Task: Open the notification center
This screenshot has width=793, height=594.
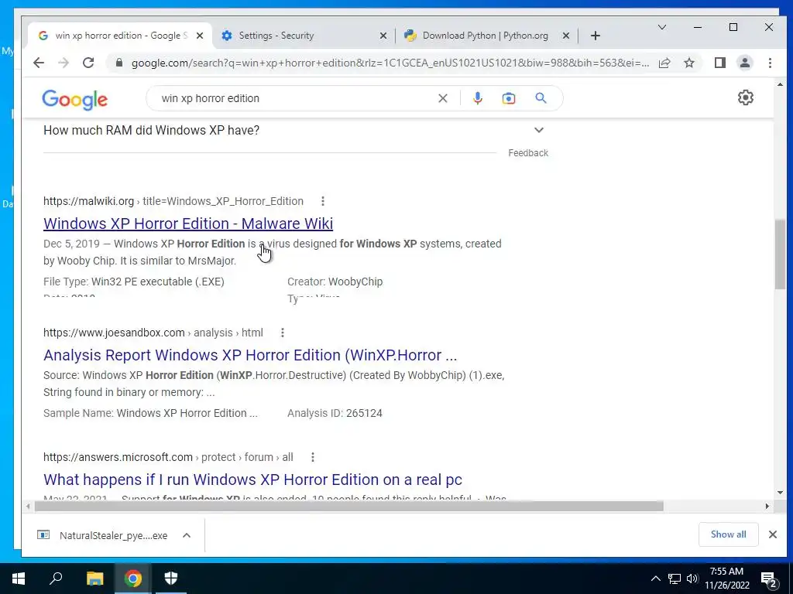Action: click(769, 579)
